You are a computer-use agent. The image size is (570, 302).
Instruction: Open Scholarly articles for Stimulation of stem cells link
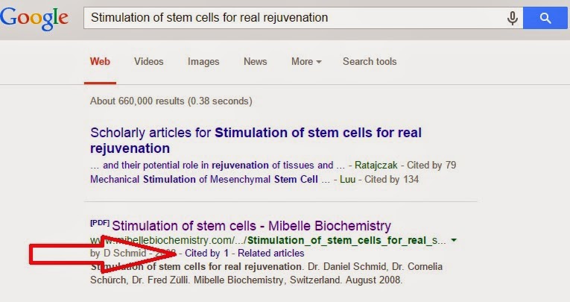(x=256, y=140)
